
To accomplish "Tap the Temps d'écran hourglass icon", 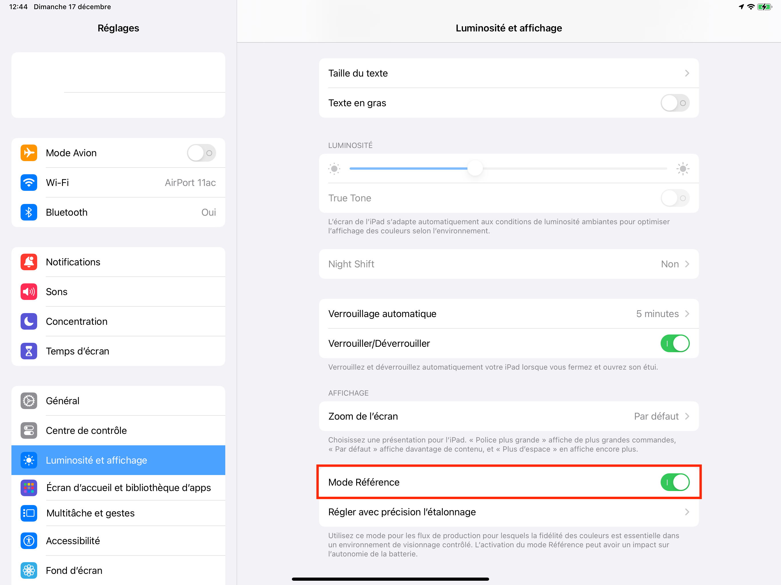I will [x=29, y=351].
